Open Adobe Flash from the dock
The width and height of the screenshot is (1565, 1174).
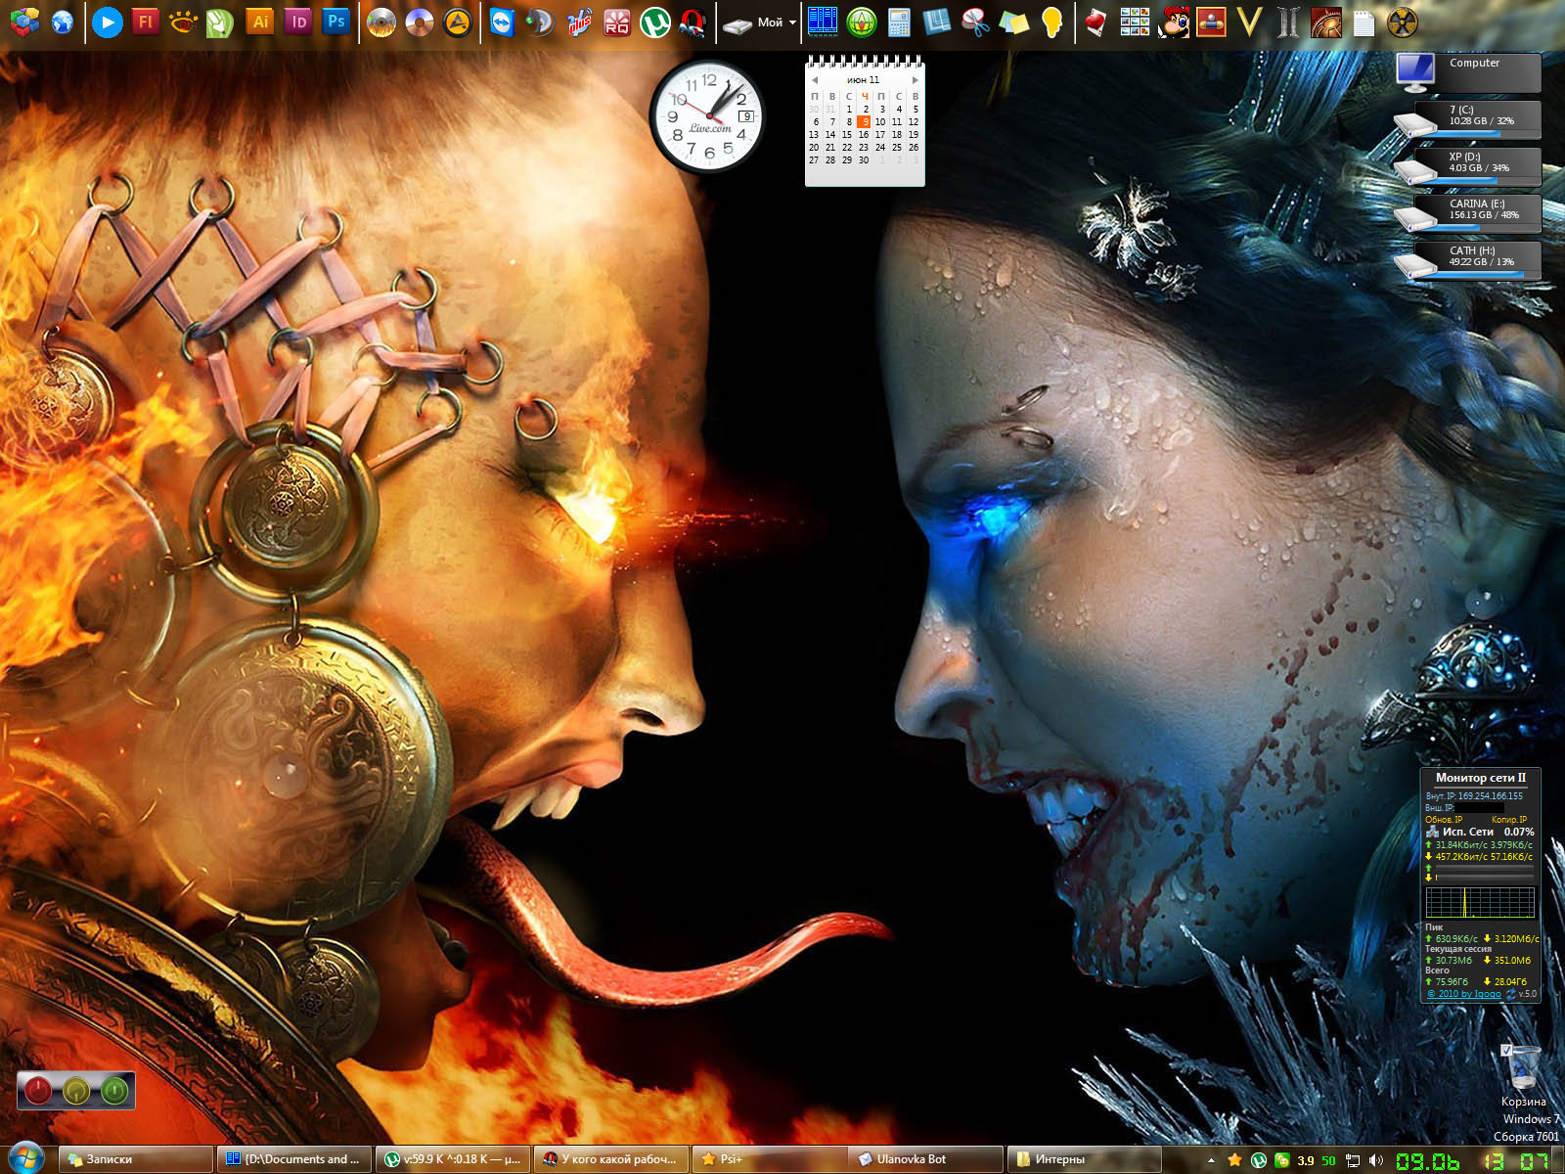click(x=145, y=22)
